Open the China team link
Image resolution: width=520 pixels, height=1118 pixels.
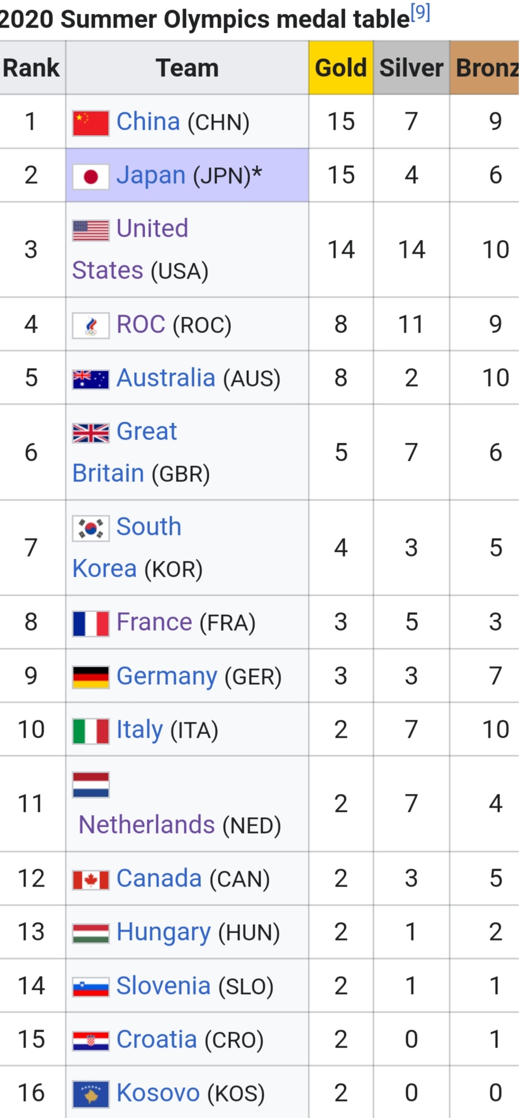(x=148, y=121)
